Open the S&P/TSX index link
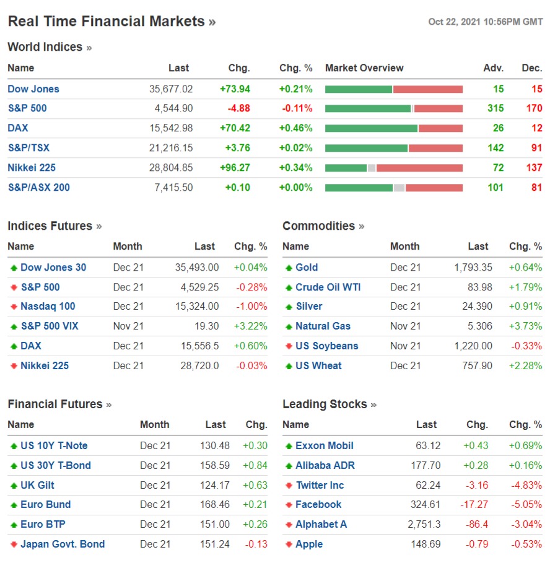The width and height of the screenshot is (550, 573). click(29, 147)
